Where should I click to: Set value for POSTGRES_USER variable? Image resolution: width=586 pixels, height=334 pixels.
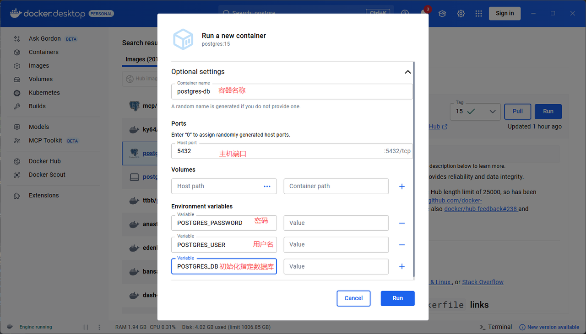coord(336,244)
